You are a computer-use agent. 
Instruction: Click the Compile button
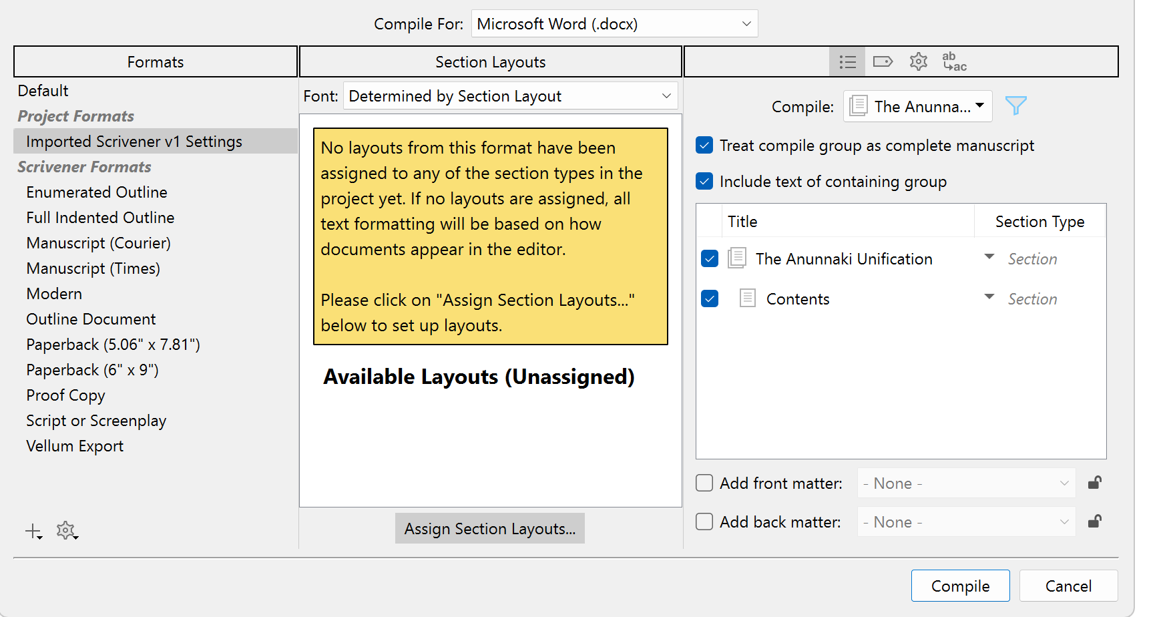coord(960,586)
